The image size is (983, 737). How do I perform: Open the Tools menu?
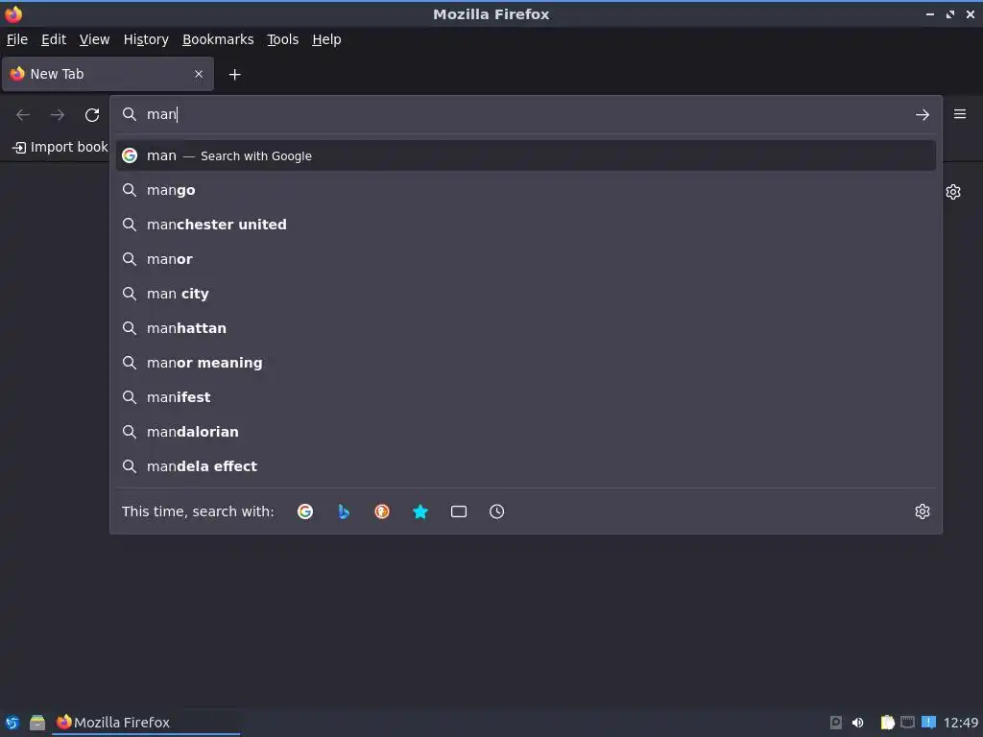click(x=283, y=39)
